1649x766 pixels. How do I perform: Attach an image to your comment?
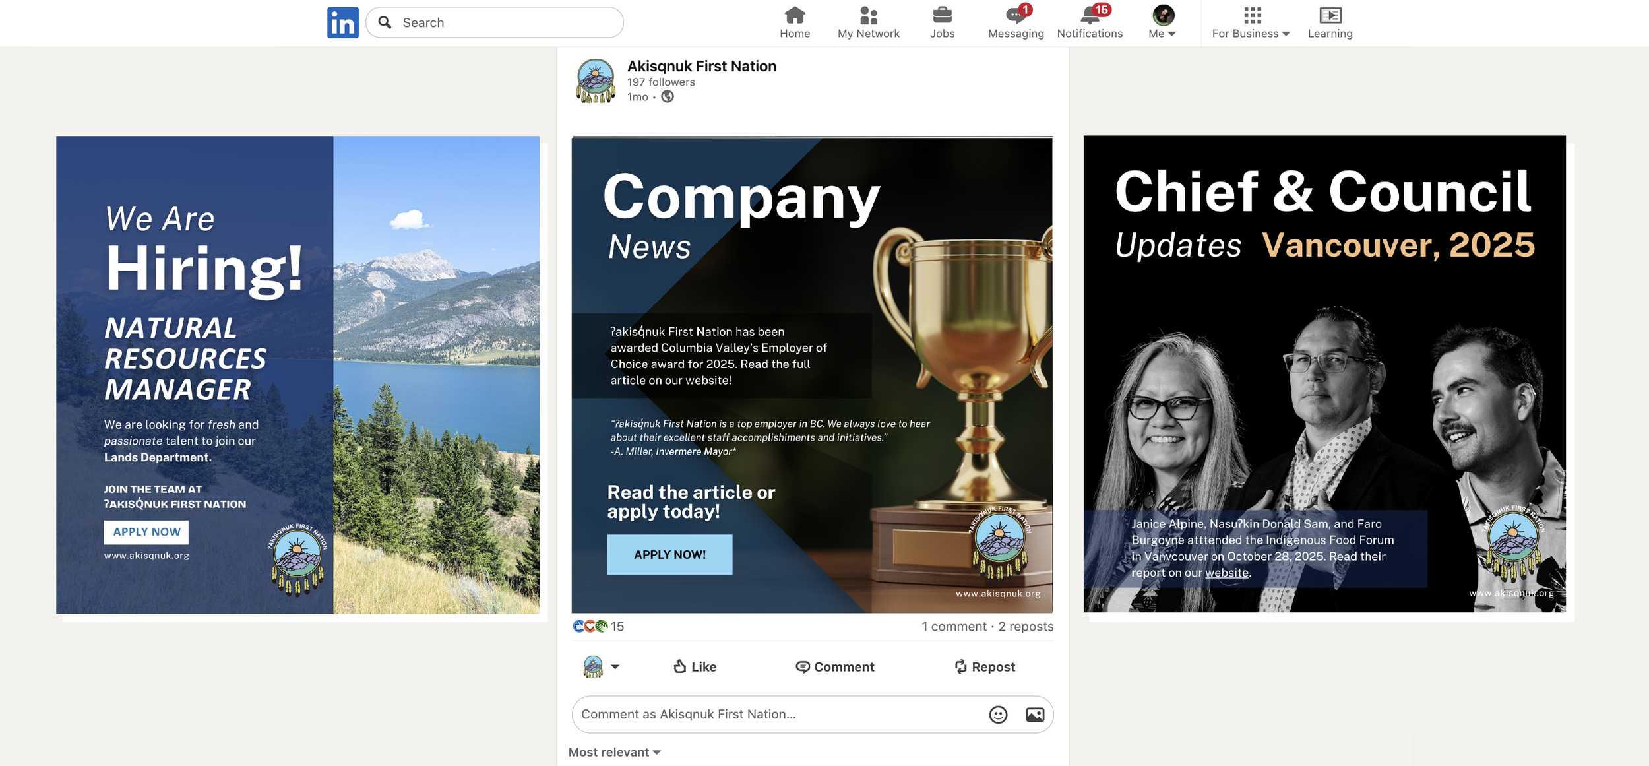[1034, 714]
